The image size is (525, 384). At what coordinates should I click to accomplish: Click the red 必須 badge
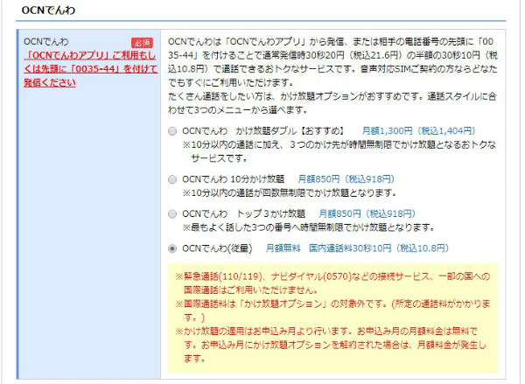(142, 43)
